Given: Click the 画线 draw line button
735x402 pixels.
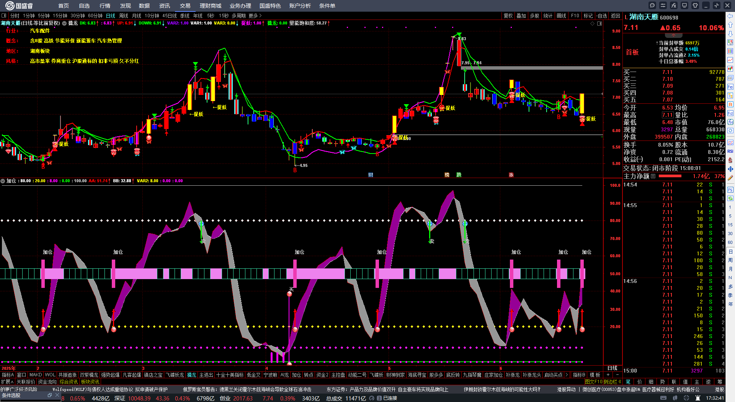Looking at the screenshot, I should tap(561, 16).
